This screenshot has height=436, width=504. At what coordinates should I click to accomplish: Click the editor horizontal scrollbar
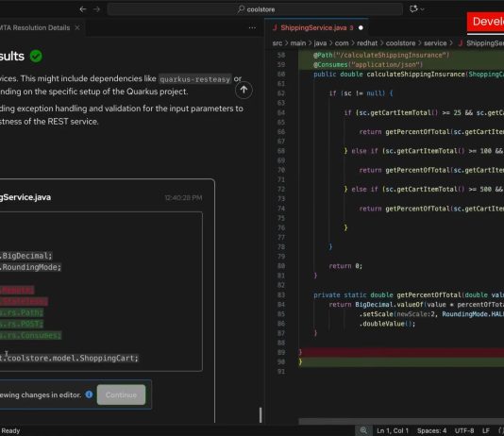(401, 421)
